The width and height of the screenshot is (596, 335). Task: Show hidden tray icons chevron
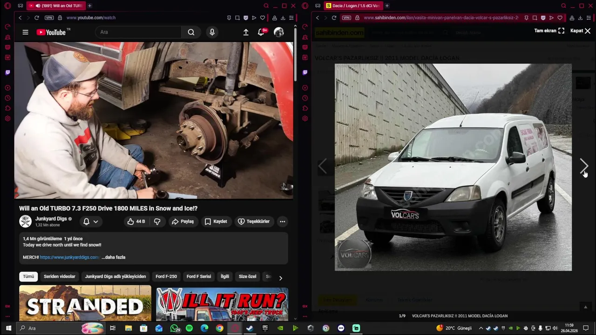coord(481,328)
